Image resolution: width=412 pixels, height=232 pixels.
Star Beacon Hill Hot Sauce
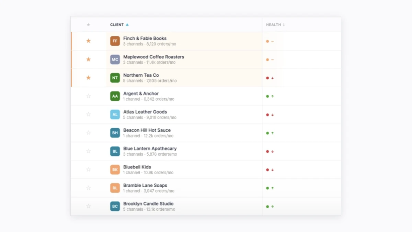(88, 133)
